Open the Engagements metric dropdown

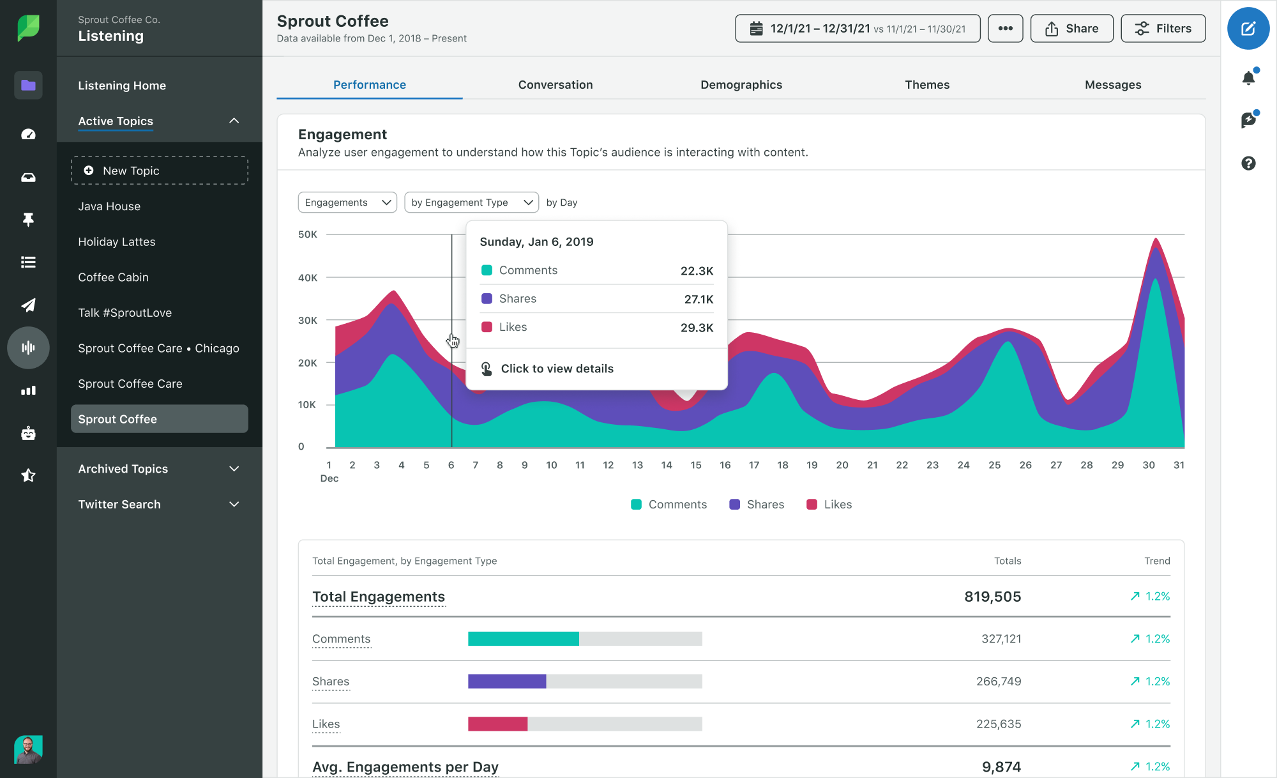(347, 202)
